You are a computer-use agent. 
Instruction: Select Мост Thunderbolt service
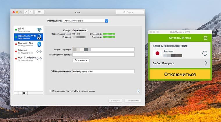pos(28,59)
